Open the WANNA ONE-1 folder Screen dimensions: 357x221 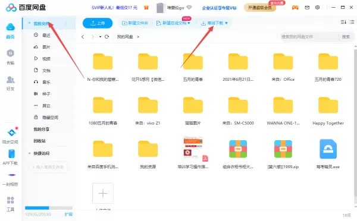pyautogui.click(x=283, y=105)
